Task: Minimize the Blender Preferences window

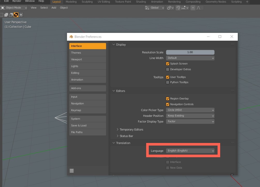Action: pyautogui.click(x=208, y=37)
